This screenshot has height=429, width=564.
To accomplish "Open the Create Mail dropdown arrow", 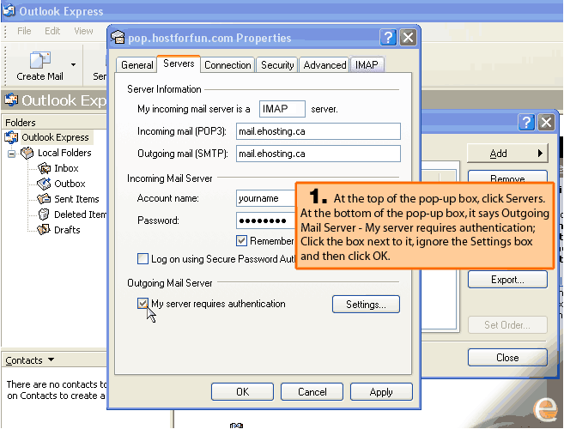I will pos(73,65).
